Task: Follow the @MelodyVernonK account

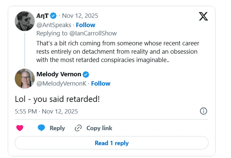Action: coord(101,83)
